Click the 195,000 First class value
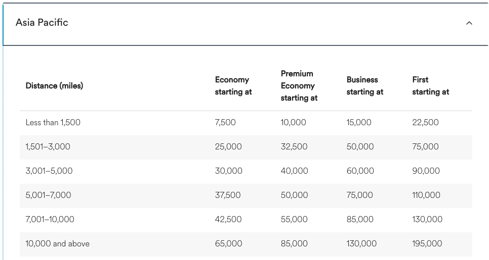Image resolution: width=489 pixels, height=260 pixels. (427, 244)
